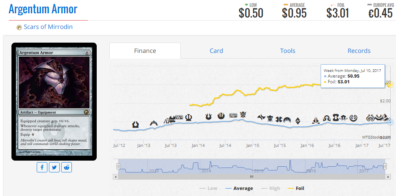The width and height of the screenshot is (396, 196).
Task: Click the left range handle of the navigator
Action: [x=118, y=166]
